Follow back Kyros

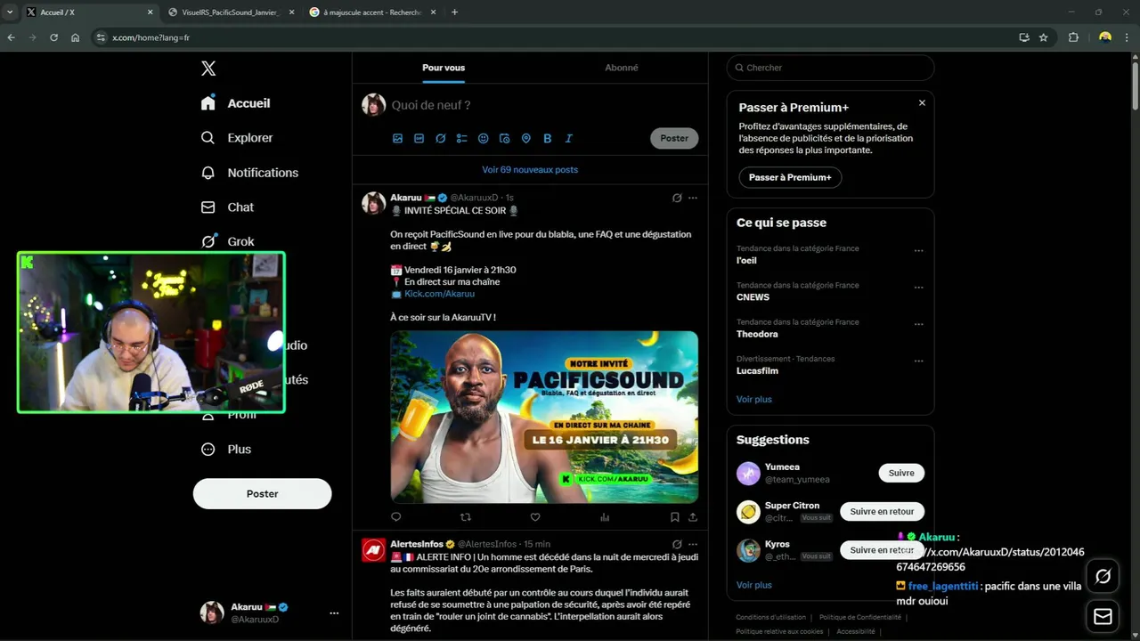pyautogui.click(x=882, y=550)
